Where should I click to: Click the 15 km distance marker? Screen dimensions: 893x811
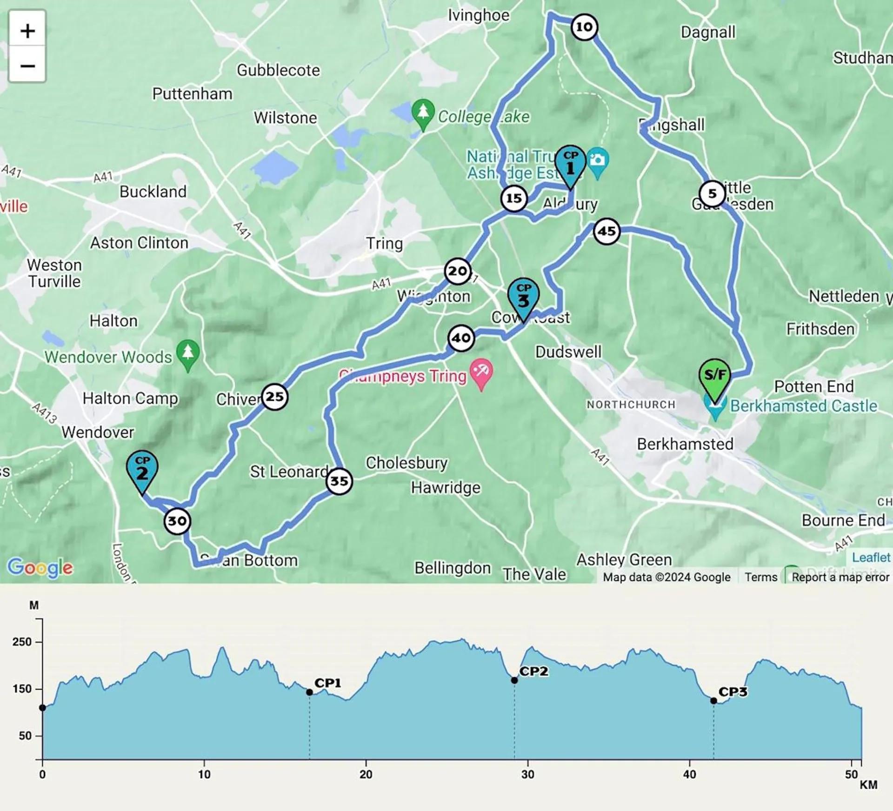click(x=514, y=199)
